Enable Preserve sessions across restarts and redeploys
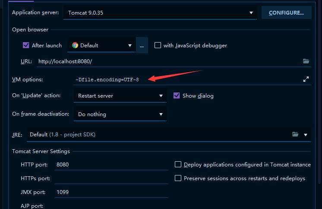 pyautogui.click(x=178, y=178)
